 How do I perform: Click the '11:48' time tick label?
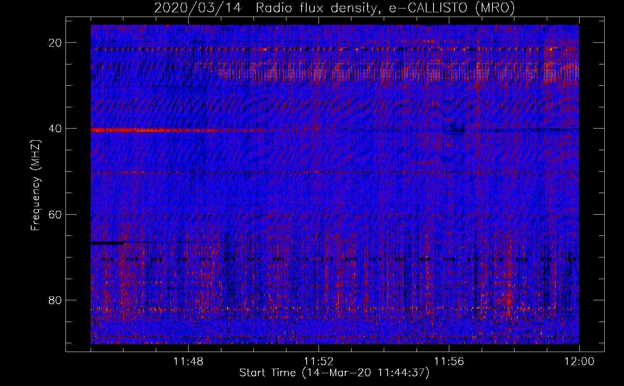pyautogui.click(x=188, y=362)
